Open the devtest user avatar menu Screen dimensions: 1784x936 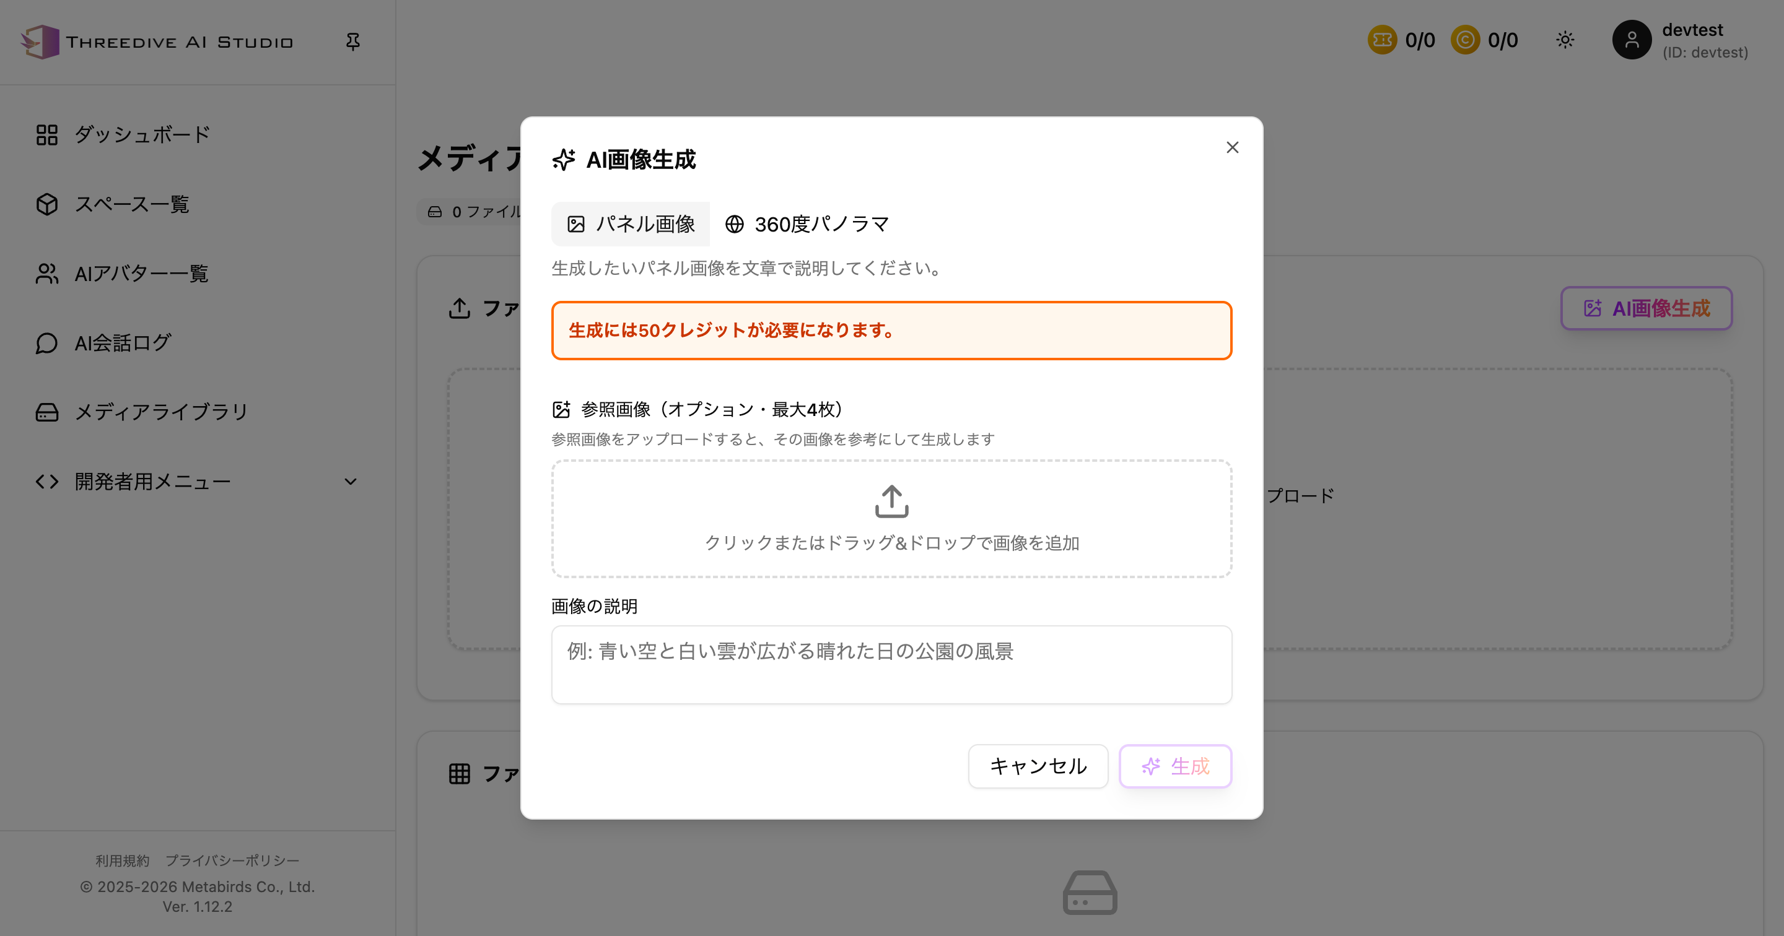point(1632,40)
